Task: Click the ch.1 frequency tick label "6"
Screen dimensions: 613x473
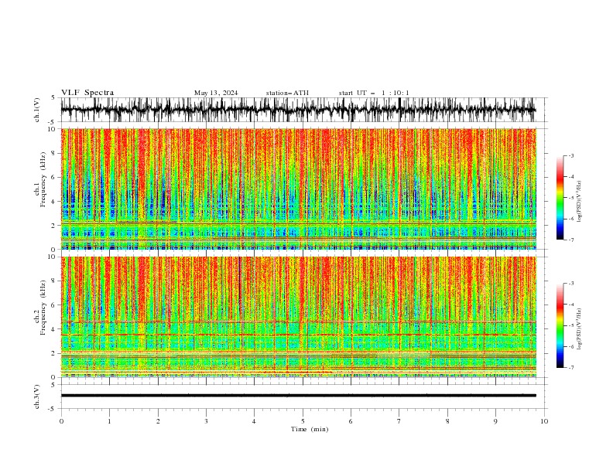Action: (x=54, y=177)
